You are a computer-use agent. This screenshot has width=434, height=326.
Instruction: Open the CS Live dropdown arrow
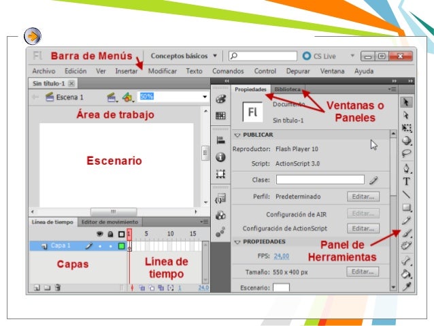[x=352, y=56]
